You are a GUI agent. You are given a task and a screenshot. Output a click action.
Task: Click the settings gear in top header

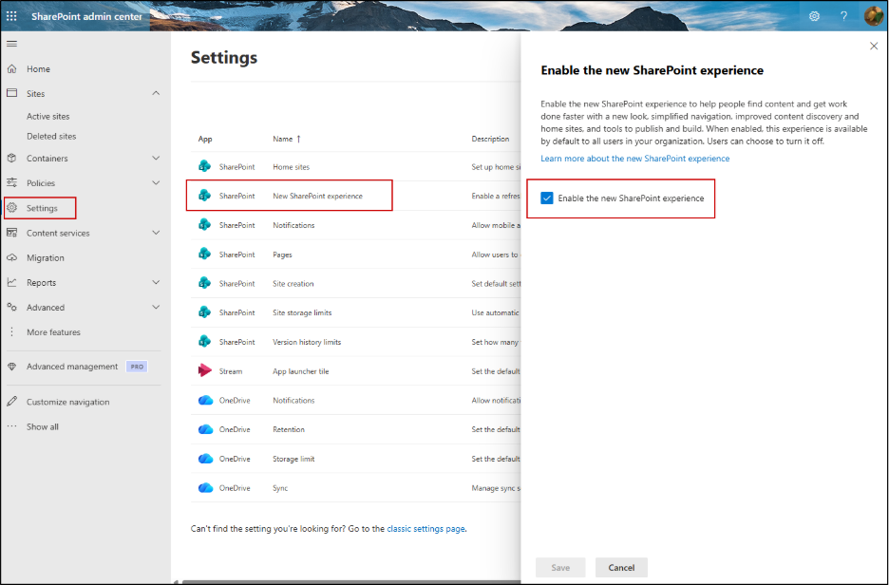coord(814,16)
